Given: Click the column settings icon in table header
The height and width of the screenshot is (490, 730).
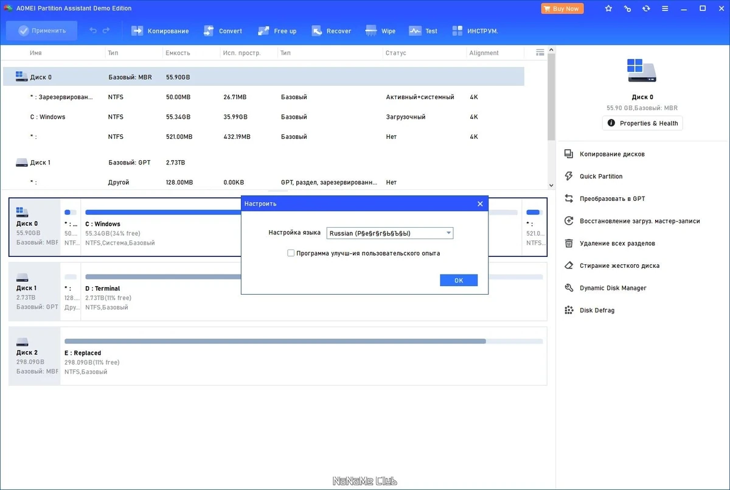Looking at the screenshot, I should point(540,52).
